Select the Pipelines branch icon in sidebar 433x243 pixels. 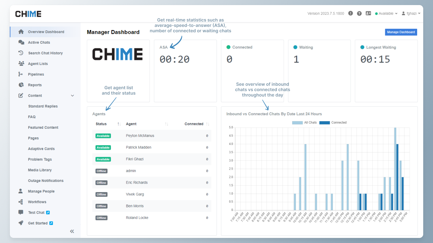21,74
